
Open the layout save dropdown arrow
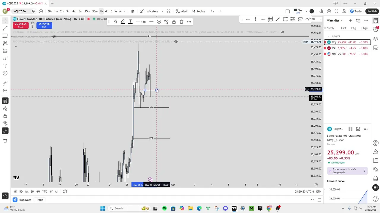tap(306, 11)
